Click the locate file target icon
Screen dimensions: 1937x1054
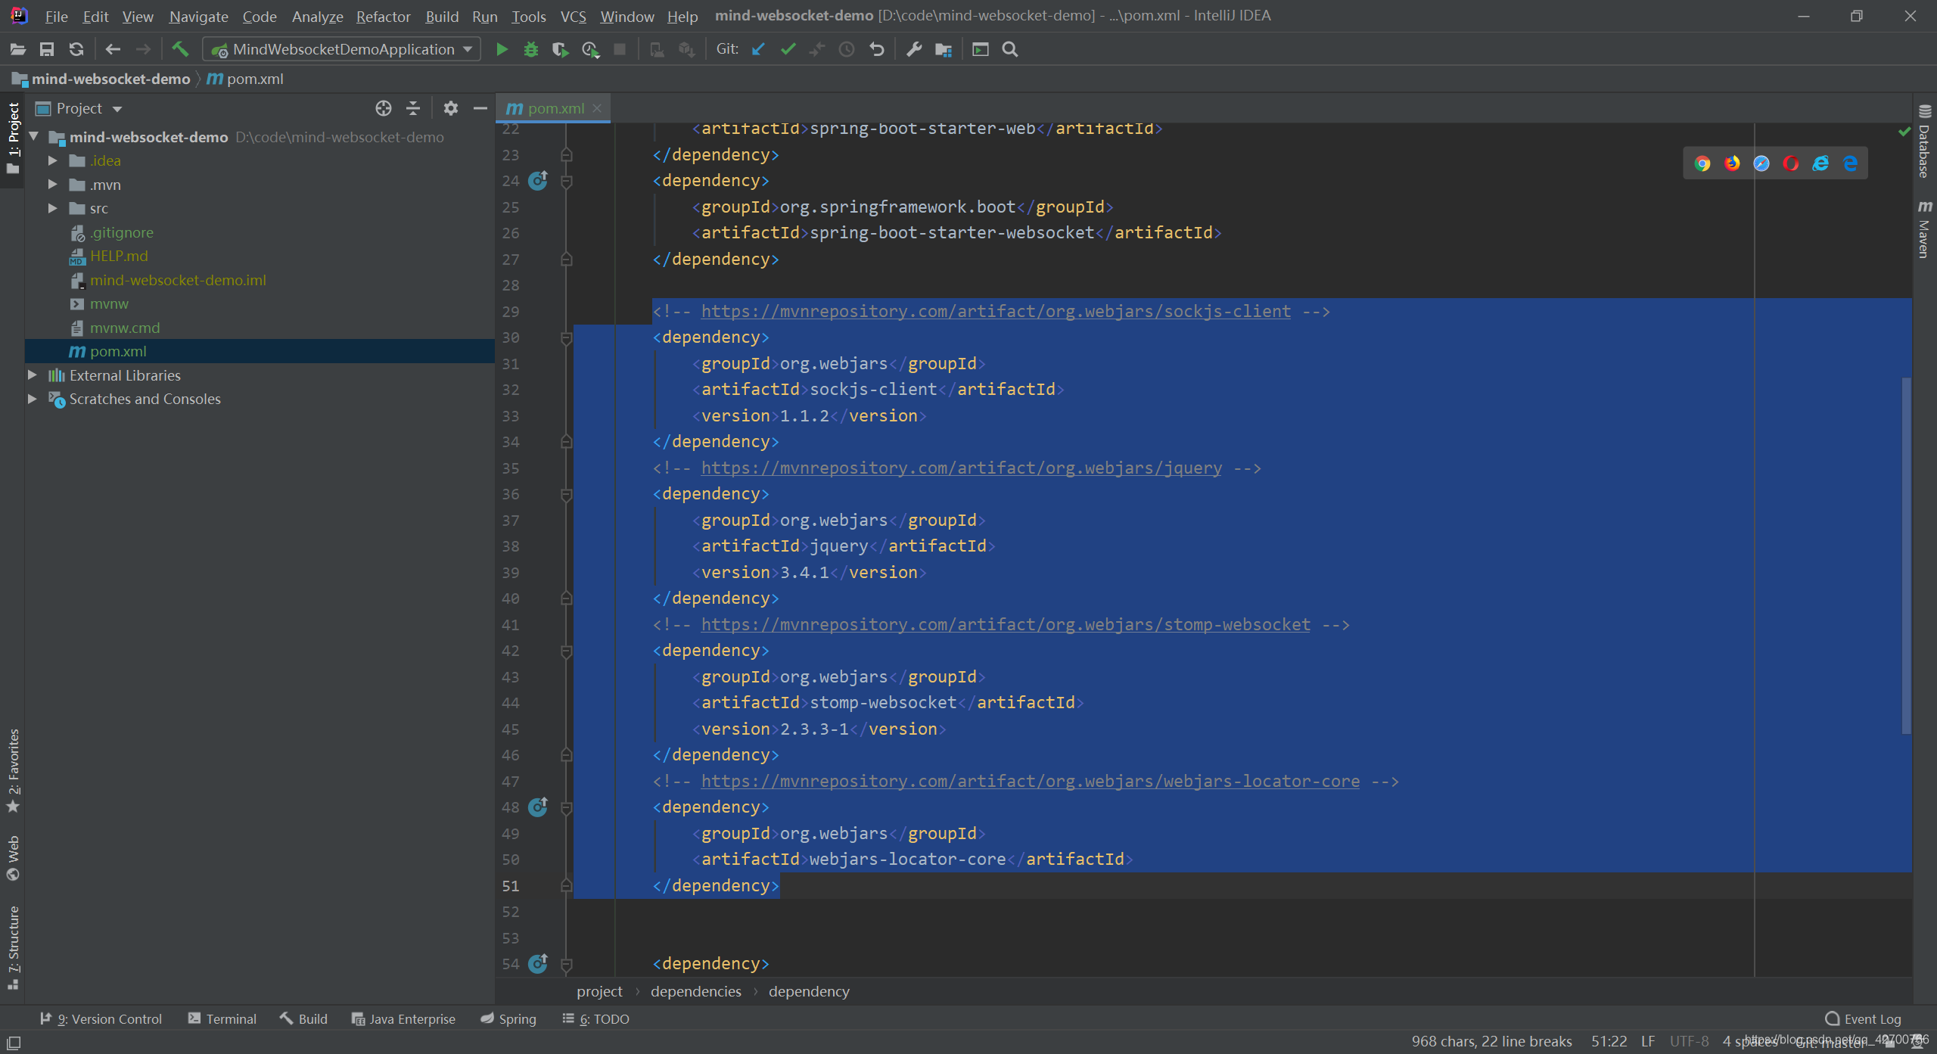tap(384, 108)
